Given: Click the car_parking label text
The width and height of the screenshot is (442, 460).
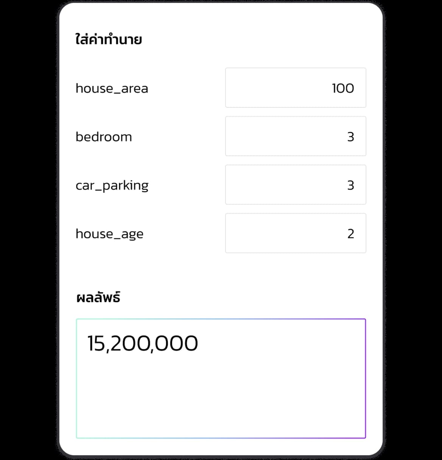Looking at the screenshot, I should (x=112, y=185).
